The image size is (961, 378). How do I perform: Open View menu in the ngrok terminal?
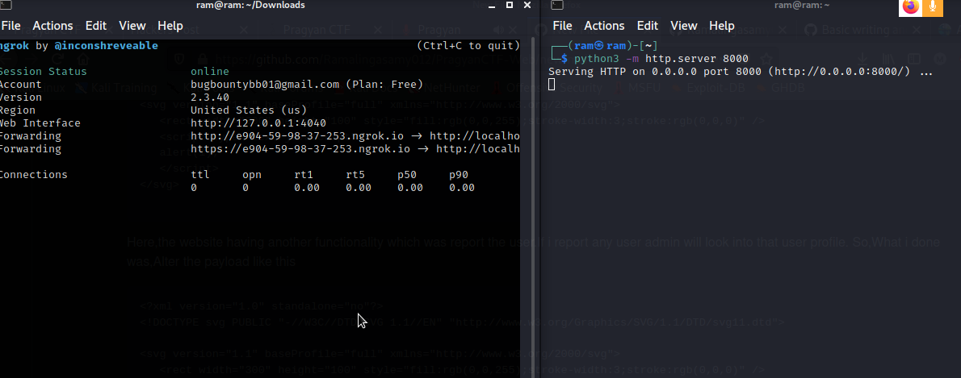pyautogui.click(x=132, y=26)
